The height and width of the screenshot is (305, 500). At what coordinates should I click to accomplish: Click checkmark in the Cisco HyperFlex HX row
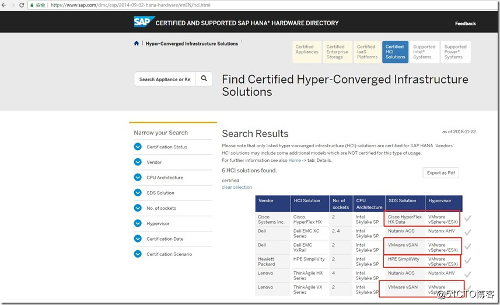pyautogui.click(x=468, y=219)
